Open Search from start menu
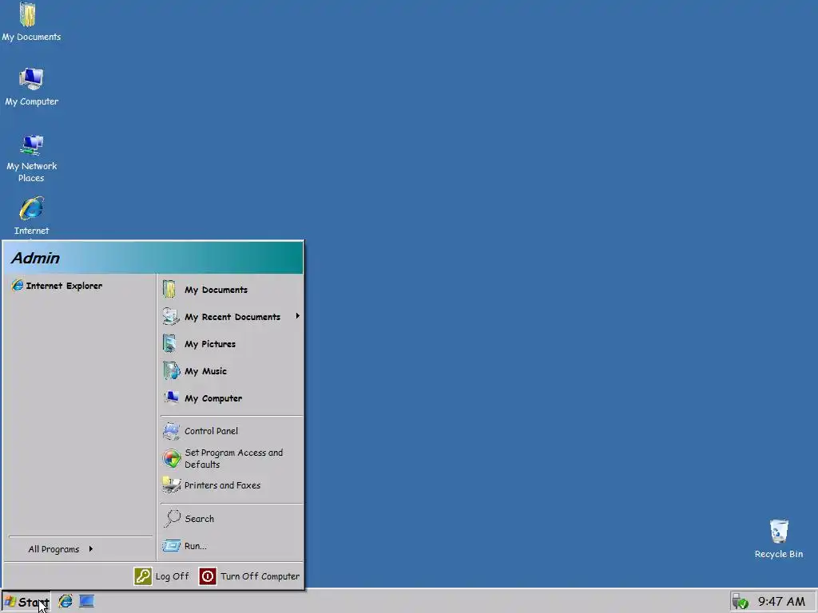 coord(231,518)
